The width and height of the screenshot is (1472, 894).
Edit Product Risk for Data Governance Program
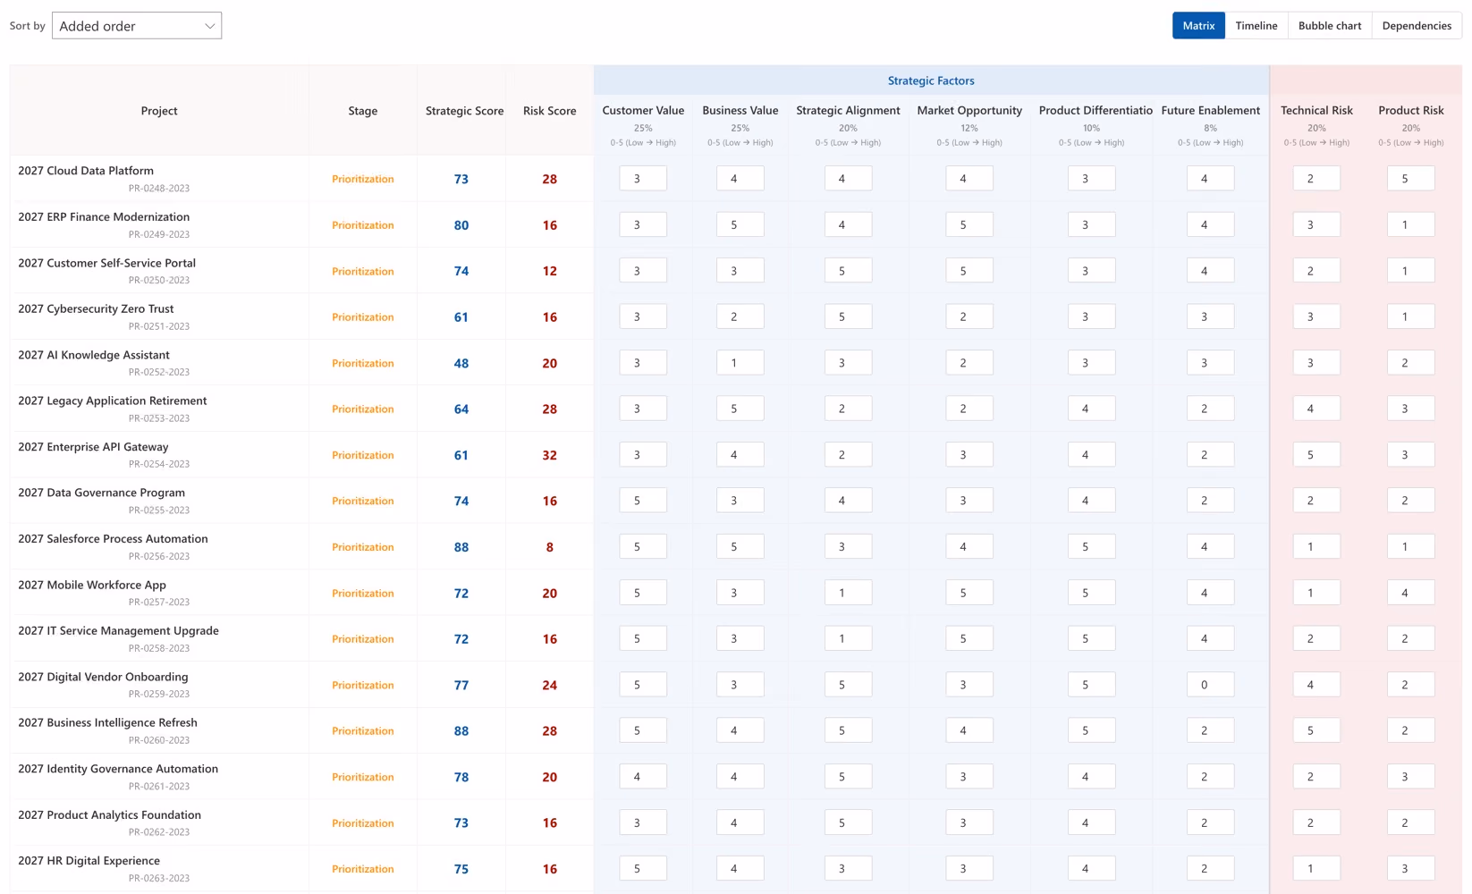1410,501
